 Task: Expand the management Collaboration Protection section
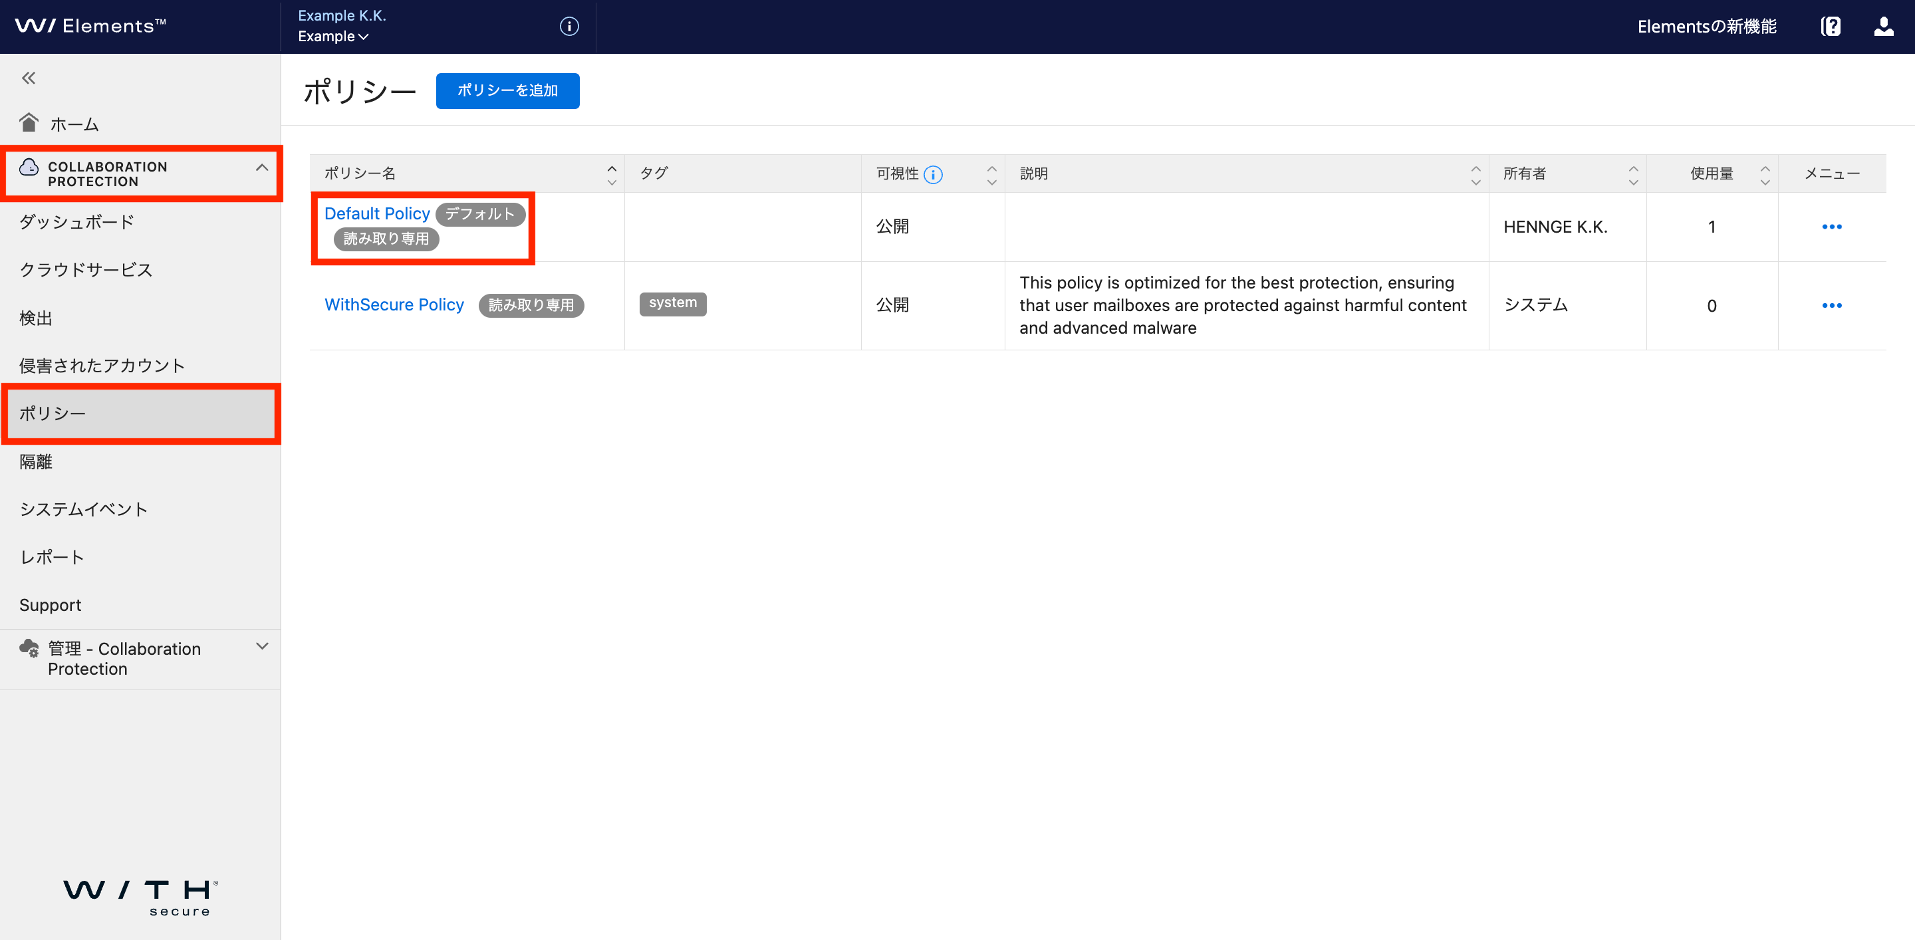click(262, 646)
